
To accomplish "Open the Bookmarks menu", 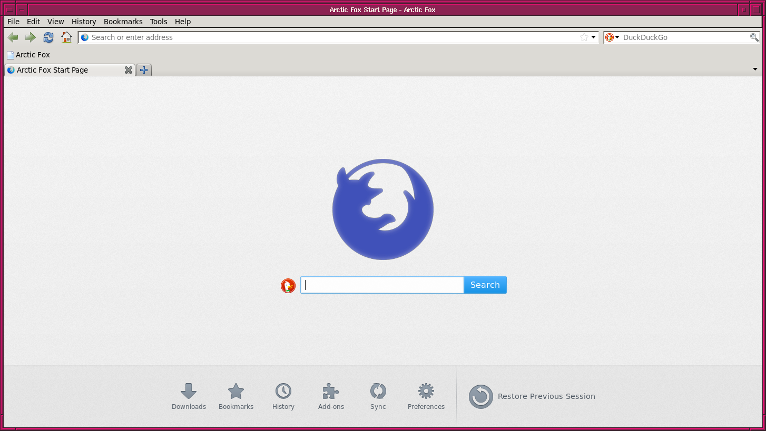I will 123,22.
